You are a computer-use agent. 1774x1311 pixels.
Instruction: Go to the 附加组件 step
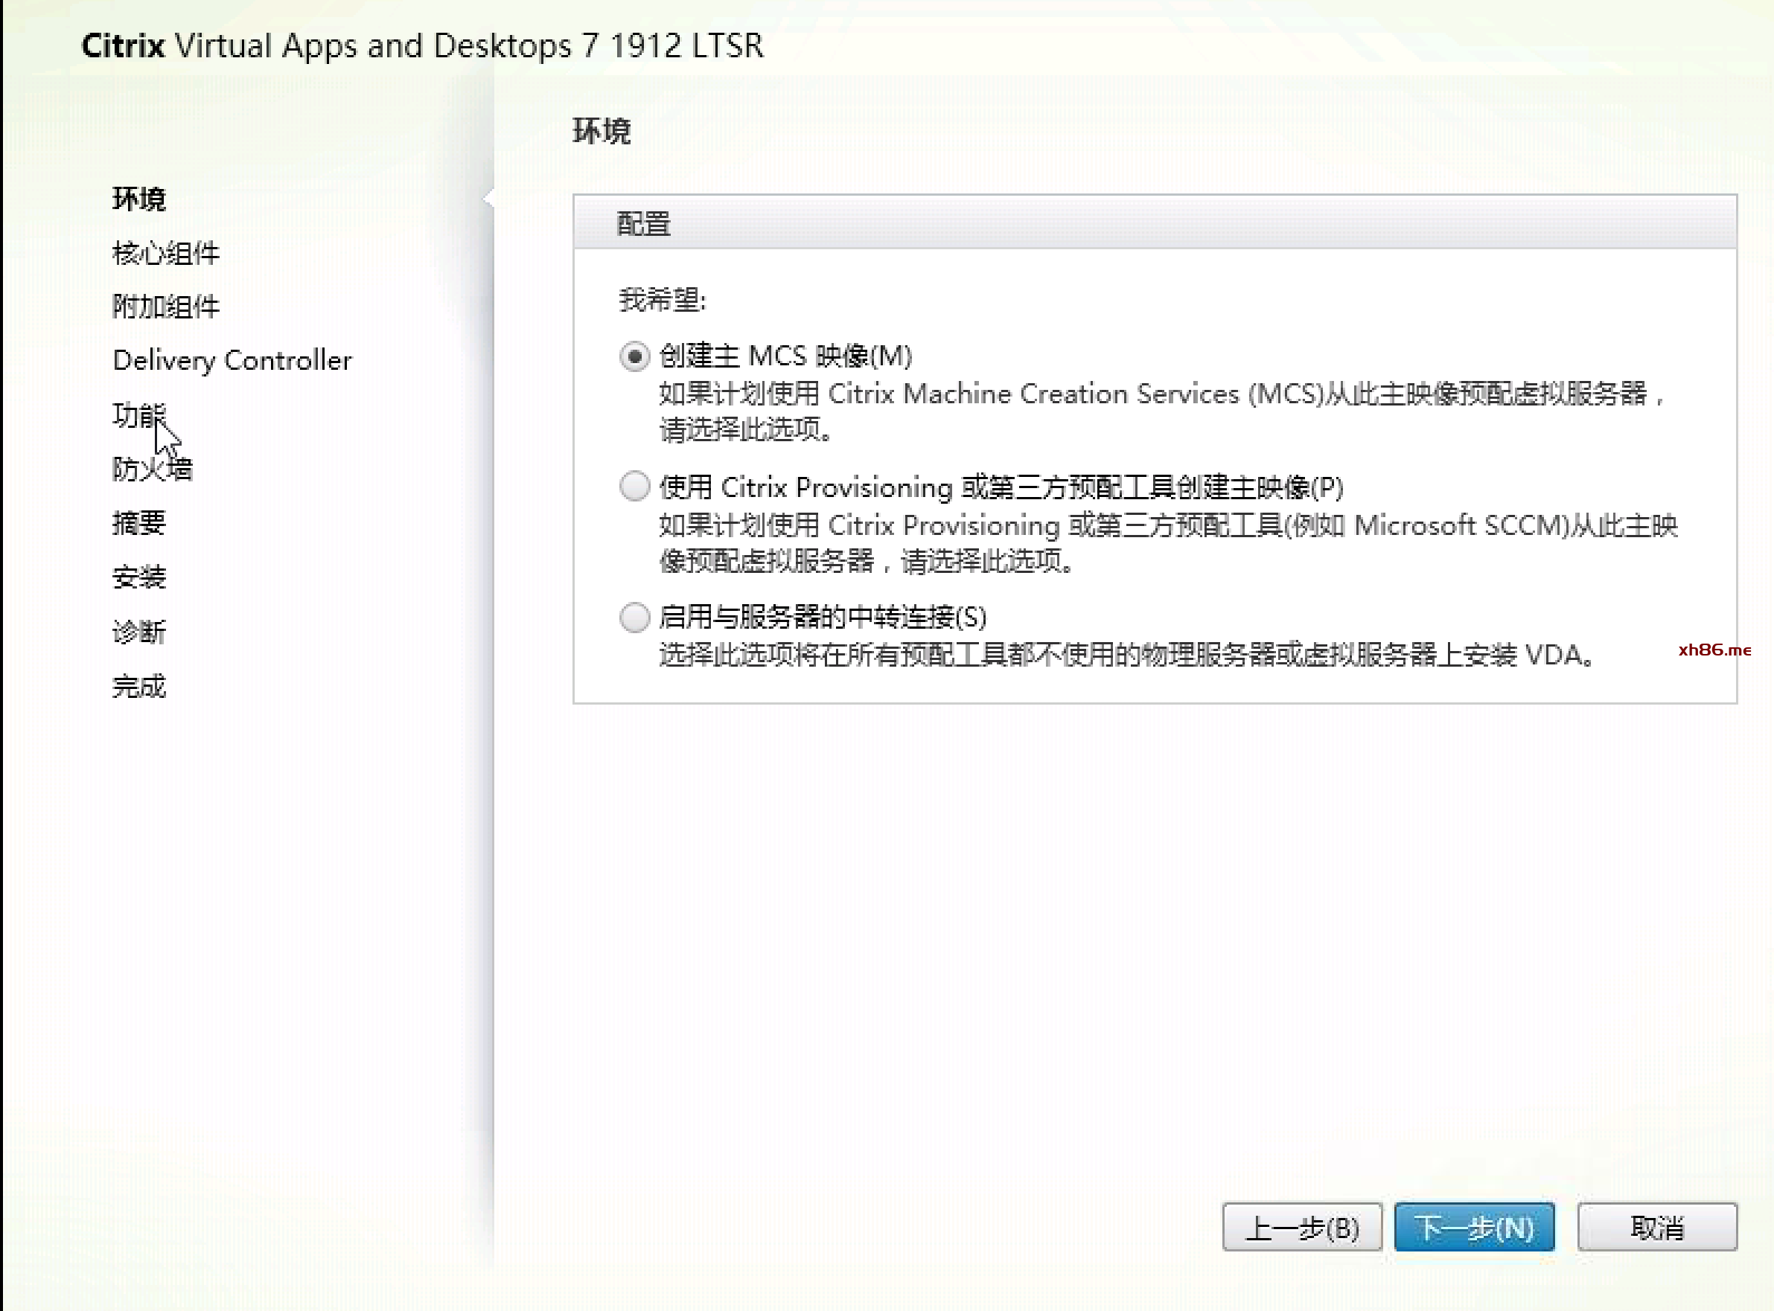click(165, 307)
